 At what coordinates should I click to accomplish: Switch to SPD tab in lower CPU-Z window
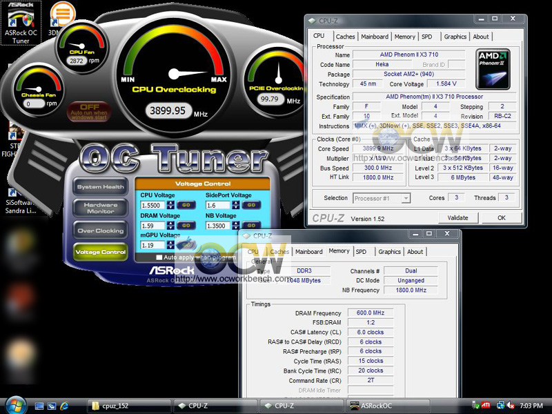pos(361,252)
